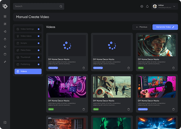
Task: Open the pink gaming desk thumbnail
Action: click(157, 87)
